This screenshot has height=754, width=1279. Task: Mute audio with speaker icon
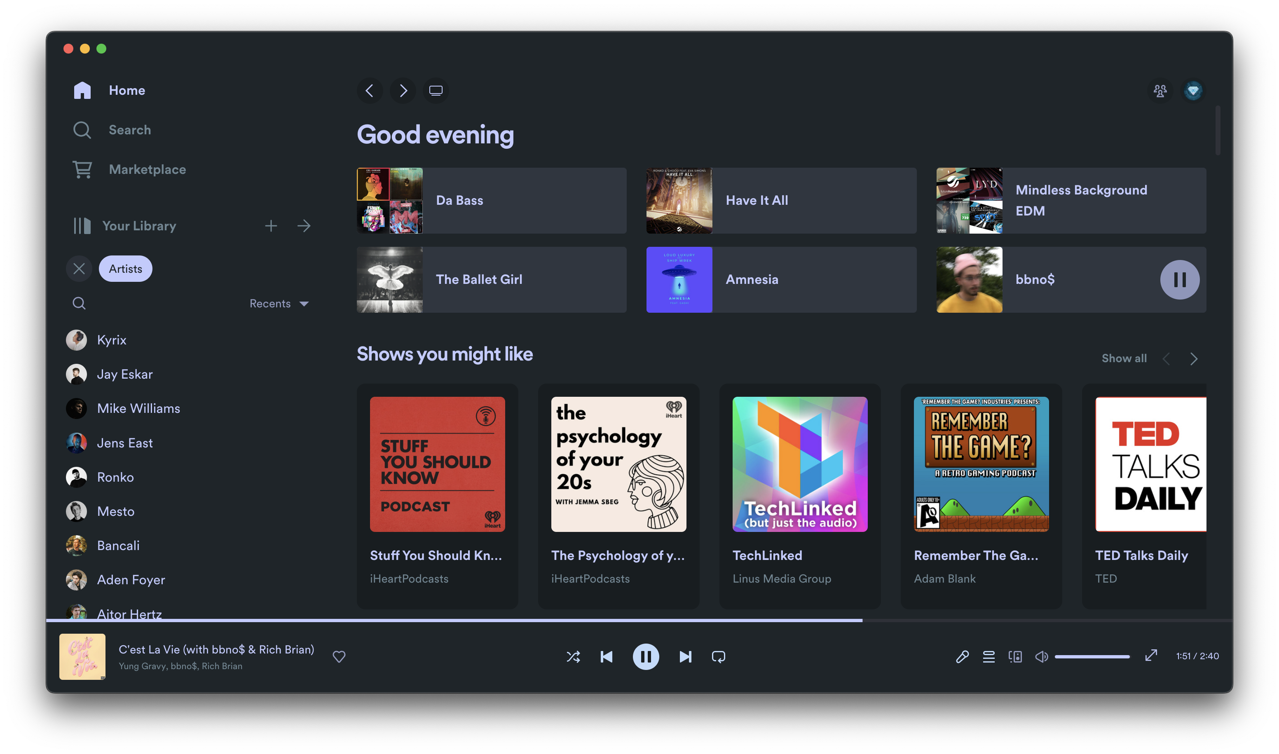tap(1041, 656)
